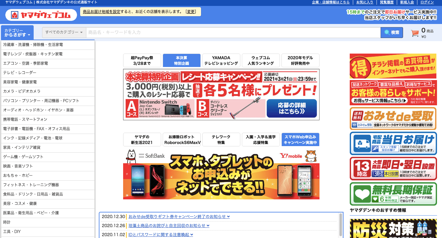Open the Nintendo Switch A コース image
Screen dimensions: 442x238
click(160, 108)
